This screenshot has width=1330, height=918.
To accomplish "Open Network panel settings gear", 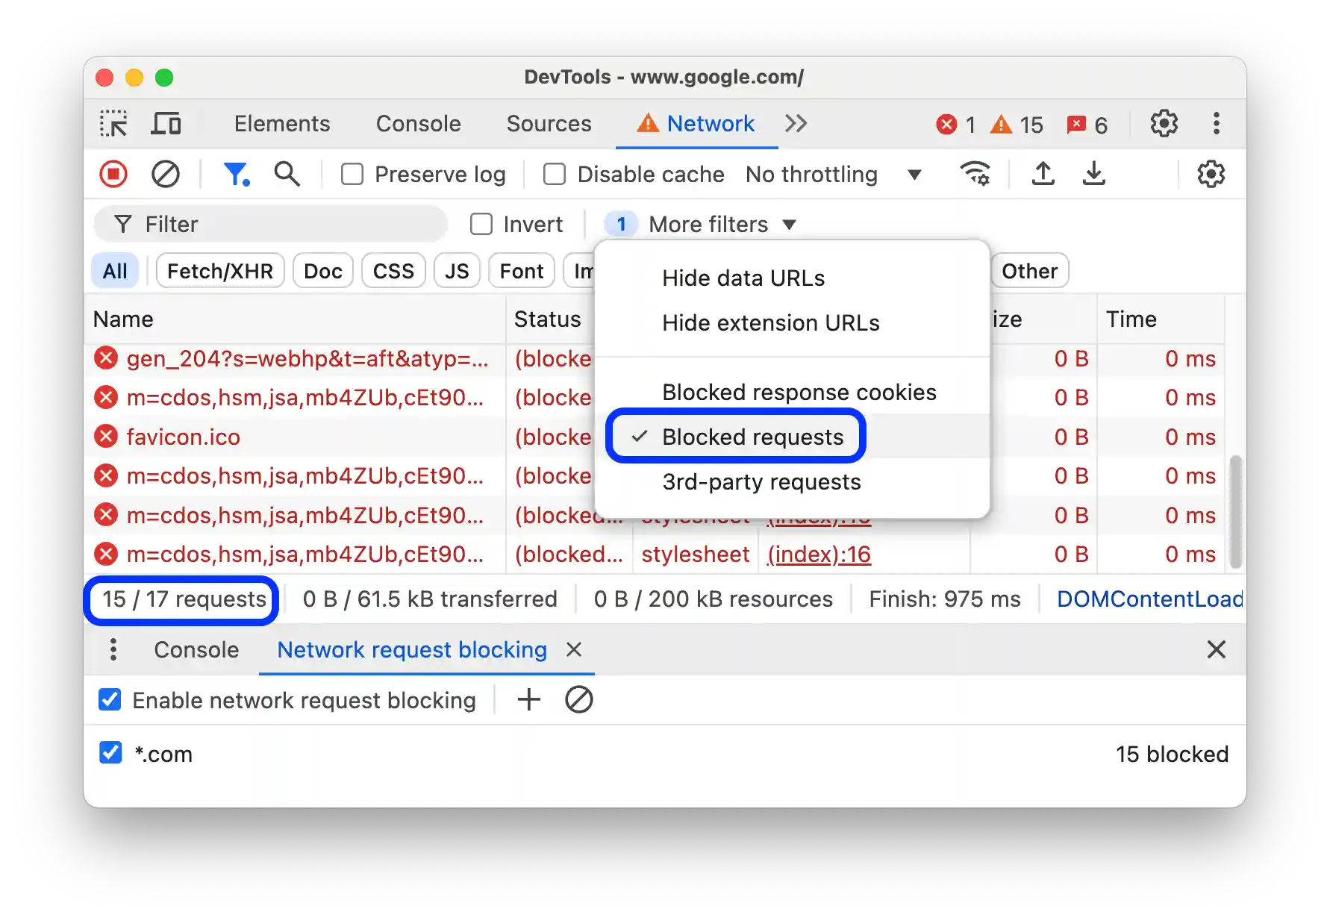I will [x=1211, y=174].
